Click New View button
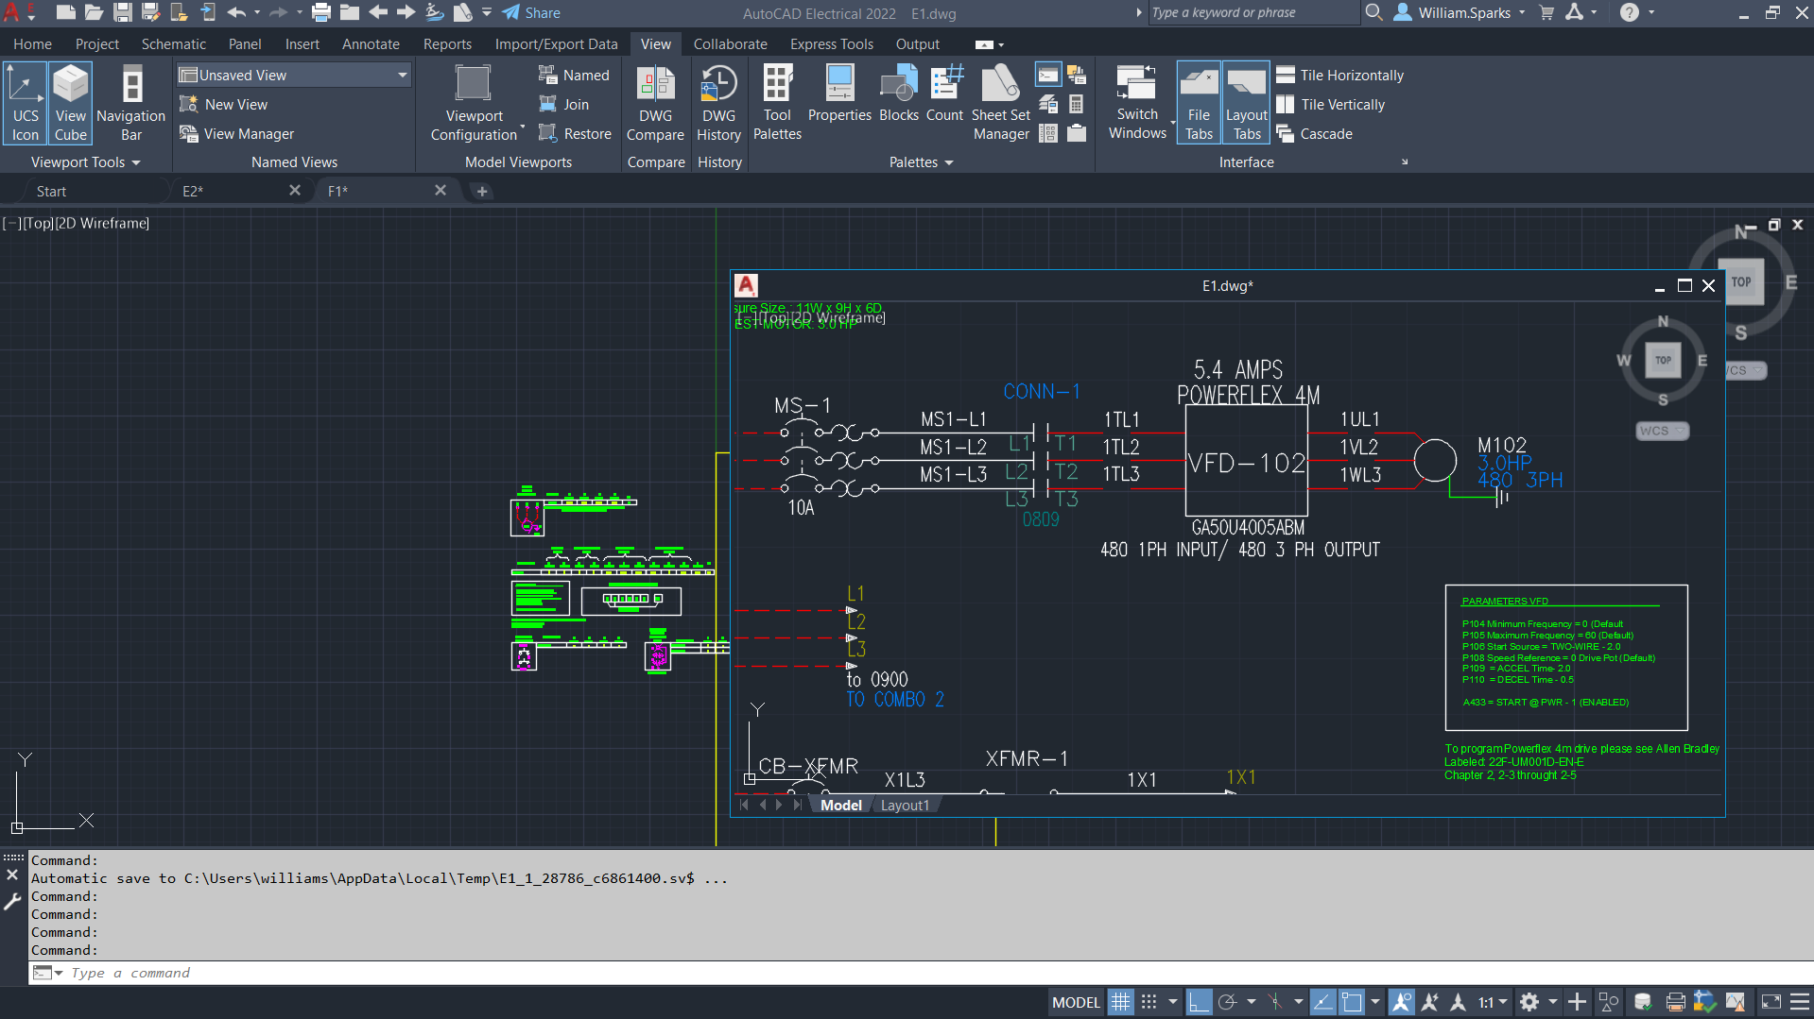1814x1019 pixels. point(225,104)
